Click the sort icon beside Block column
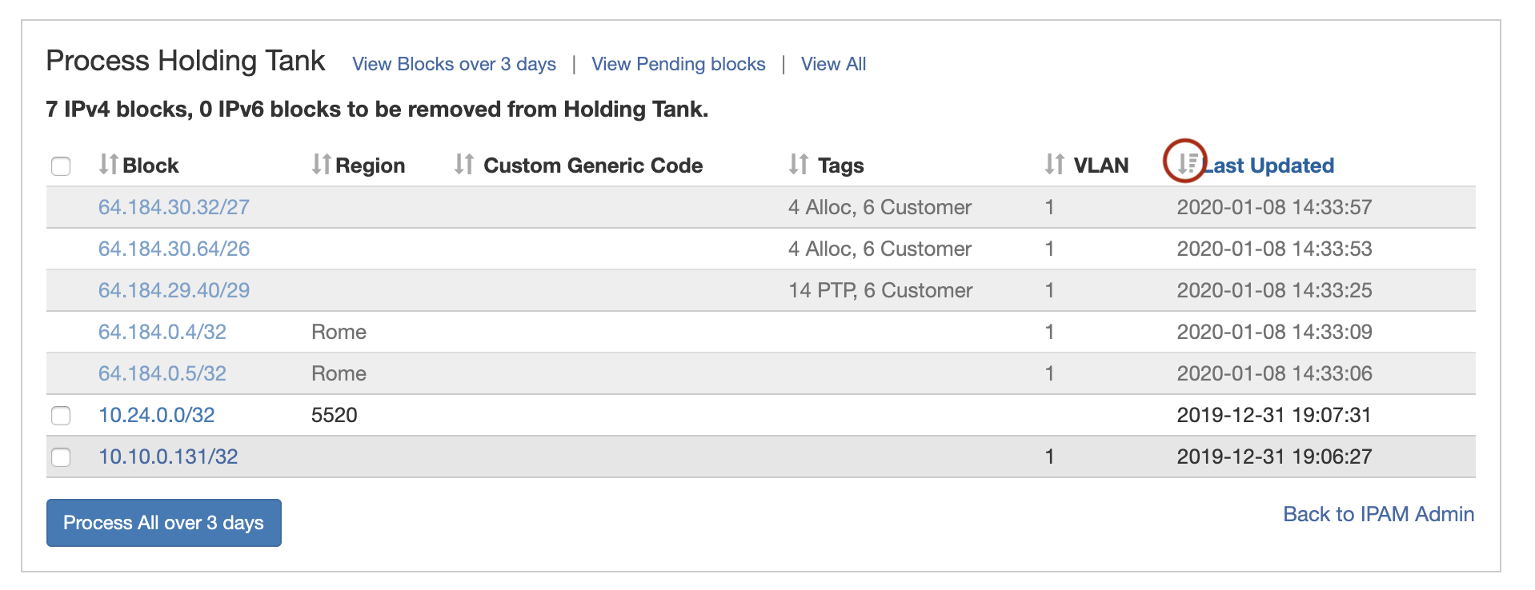Viewport: 1535px width, 590px height. click(108, 165)
